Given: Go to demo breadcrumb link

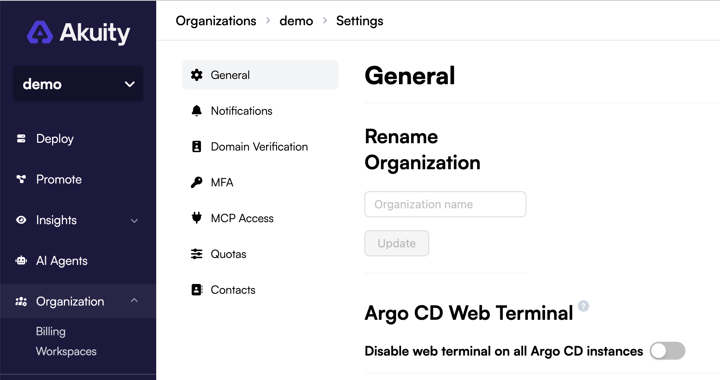Looking at the screenshot, I should pyautogui.click(x=296, y=21).
